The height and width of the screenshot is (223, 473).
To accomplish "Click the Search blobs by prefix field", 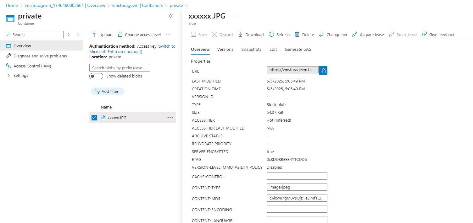I will pyautogui.click(x=120, y=68).
